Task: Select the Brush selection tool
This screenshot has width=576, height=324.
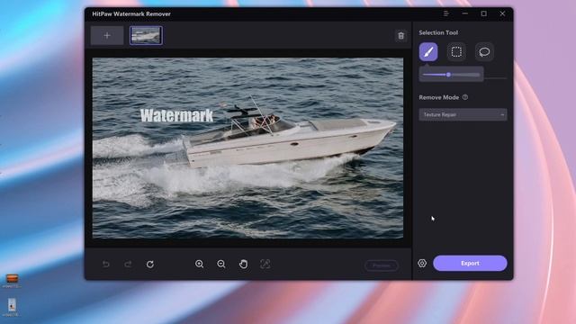Action: tap(428, 52)
